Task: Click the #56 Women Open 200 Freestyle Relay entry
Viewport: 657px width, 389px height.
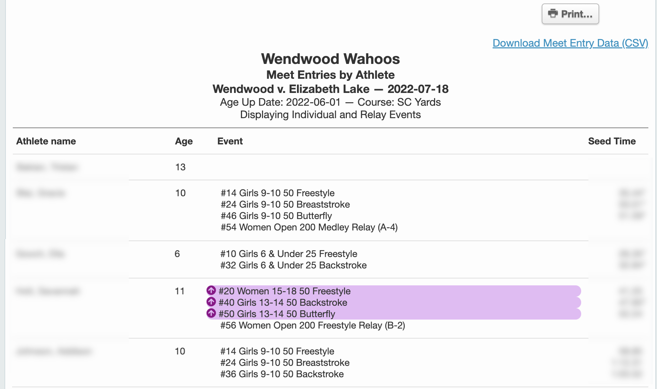Action: 313,325
